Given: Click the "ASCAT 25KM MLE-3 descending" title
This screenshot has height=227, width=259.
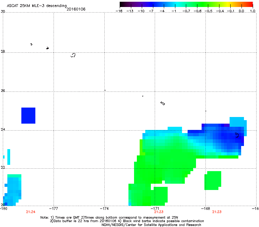Looking at the screenshot, I should 37,6.
